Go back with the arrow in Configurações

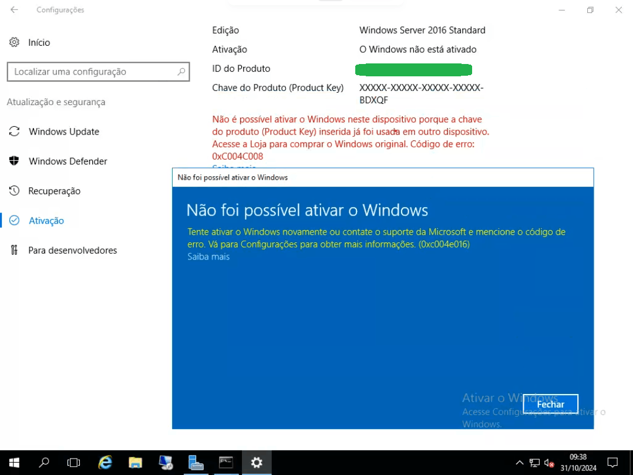(x=14, y=9)
